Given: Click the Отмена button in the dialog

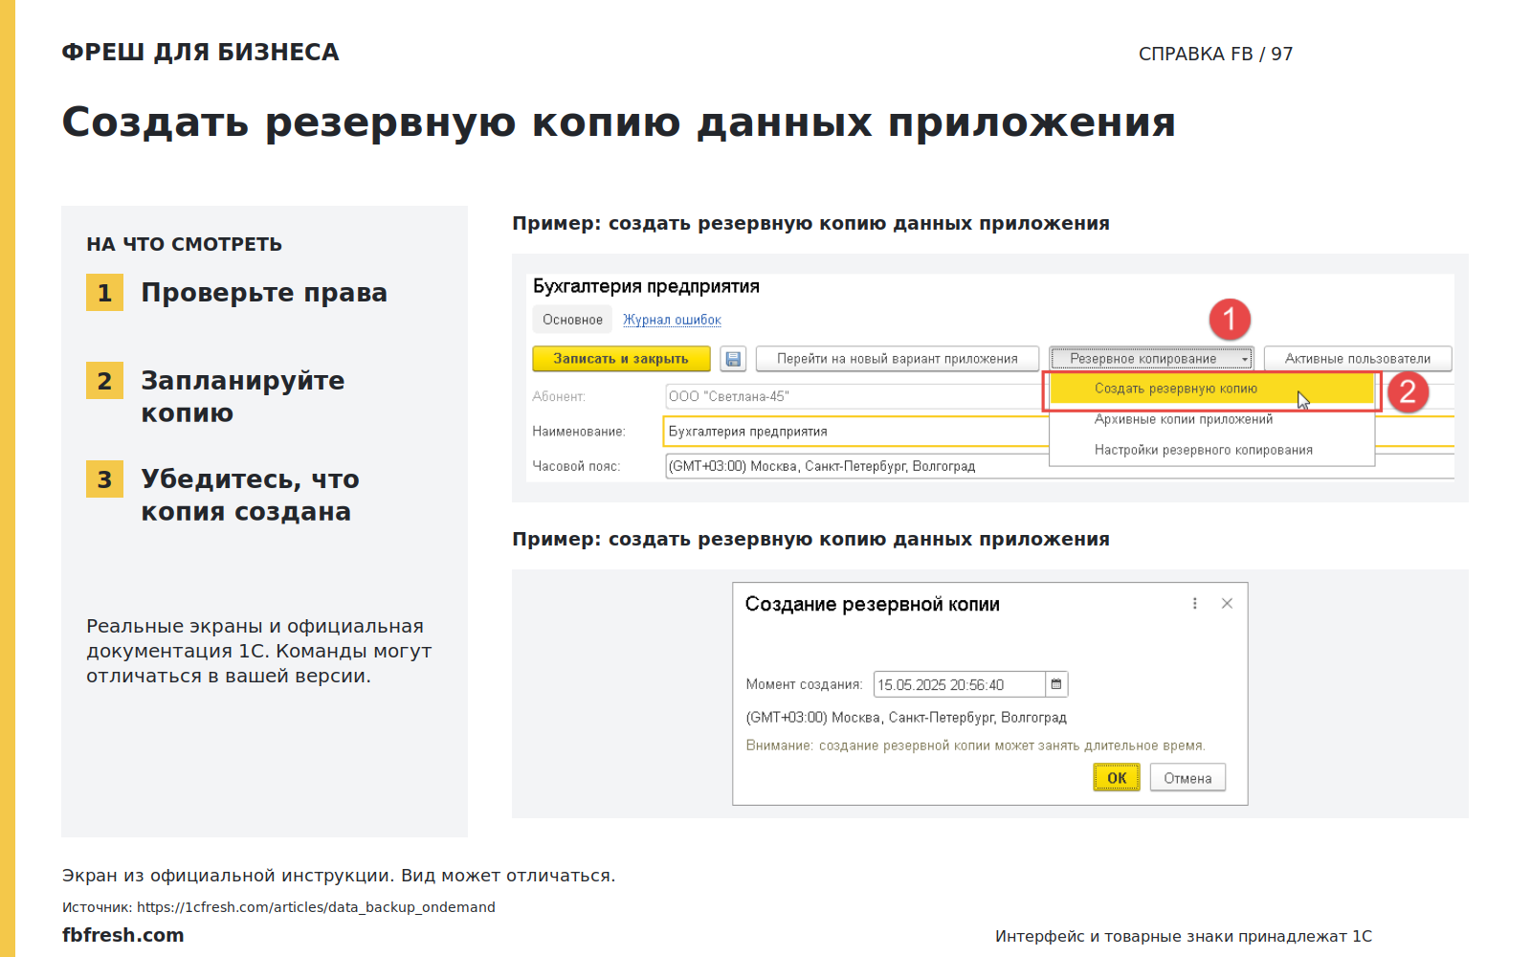Looking at the screenshot, I should tap(1187, 778).
